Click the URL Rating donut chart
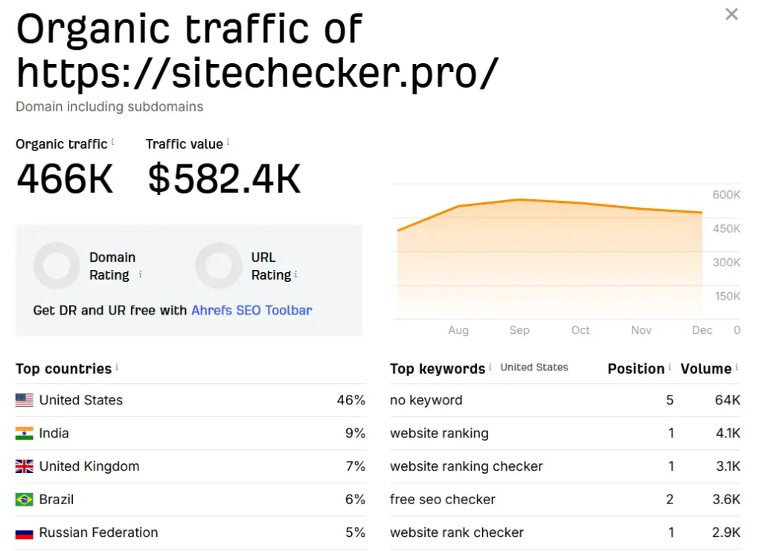 (x=218, y=265)
